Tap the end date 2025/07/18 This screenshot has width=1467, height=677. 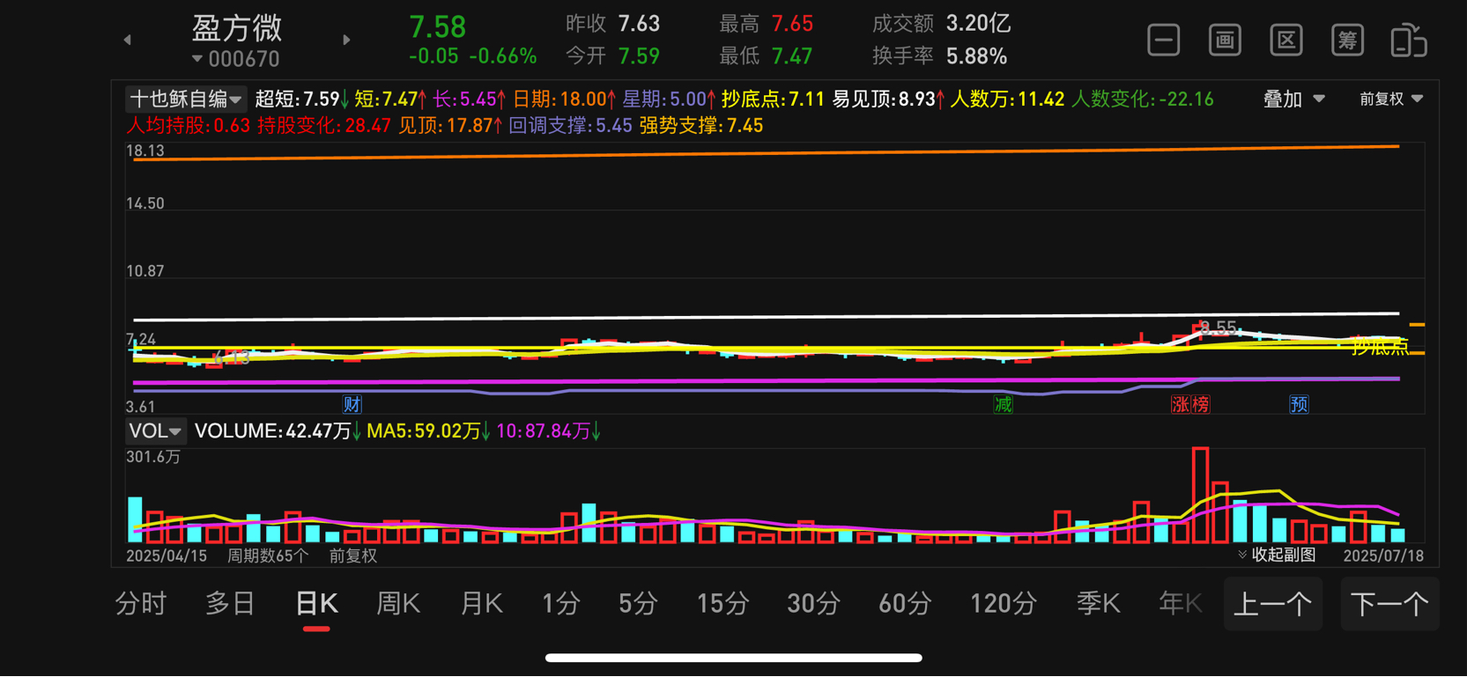[x=1383, y=556]
